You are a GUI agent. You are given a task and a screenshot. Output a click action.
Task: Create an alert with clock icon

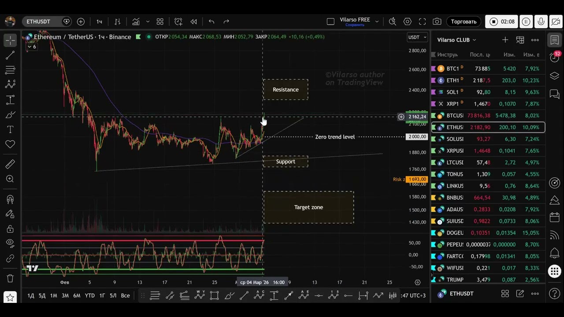pos(178,22)
